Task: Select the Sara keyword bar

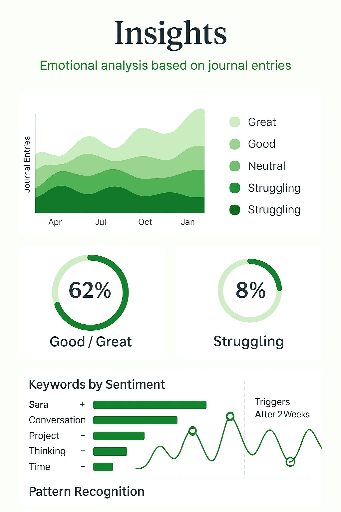Action: click(x=150, y=405)
